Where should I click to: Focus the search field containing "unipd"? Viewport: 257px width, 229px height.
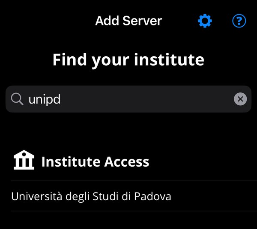tap(128, 99)
